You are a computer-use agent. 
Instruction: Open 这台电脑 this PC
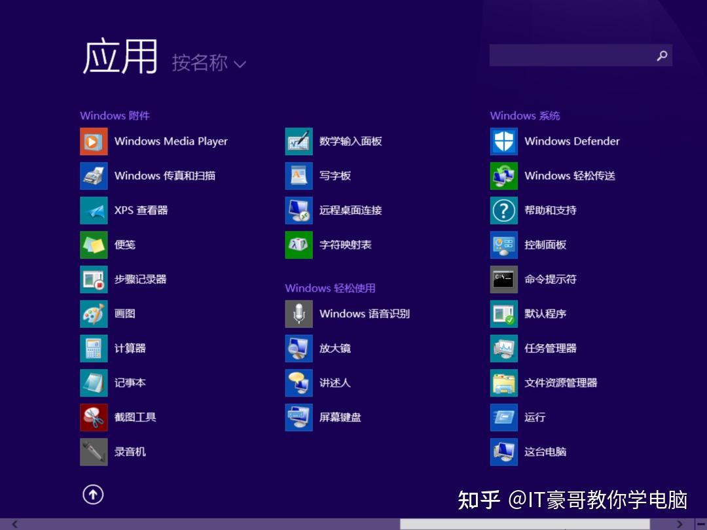(544, 451)
